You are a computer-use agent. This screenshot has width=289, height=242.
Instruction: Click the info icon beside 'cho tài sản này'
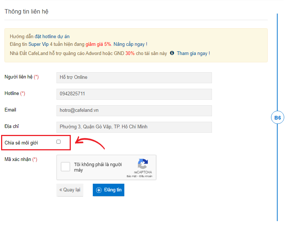point(172,53)
